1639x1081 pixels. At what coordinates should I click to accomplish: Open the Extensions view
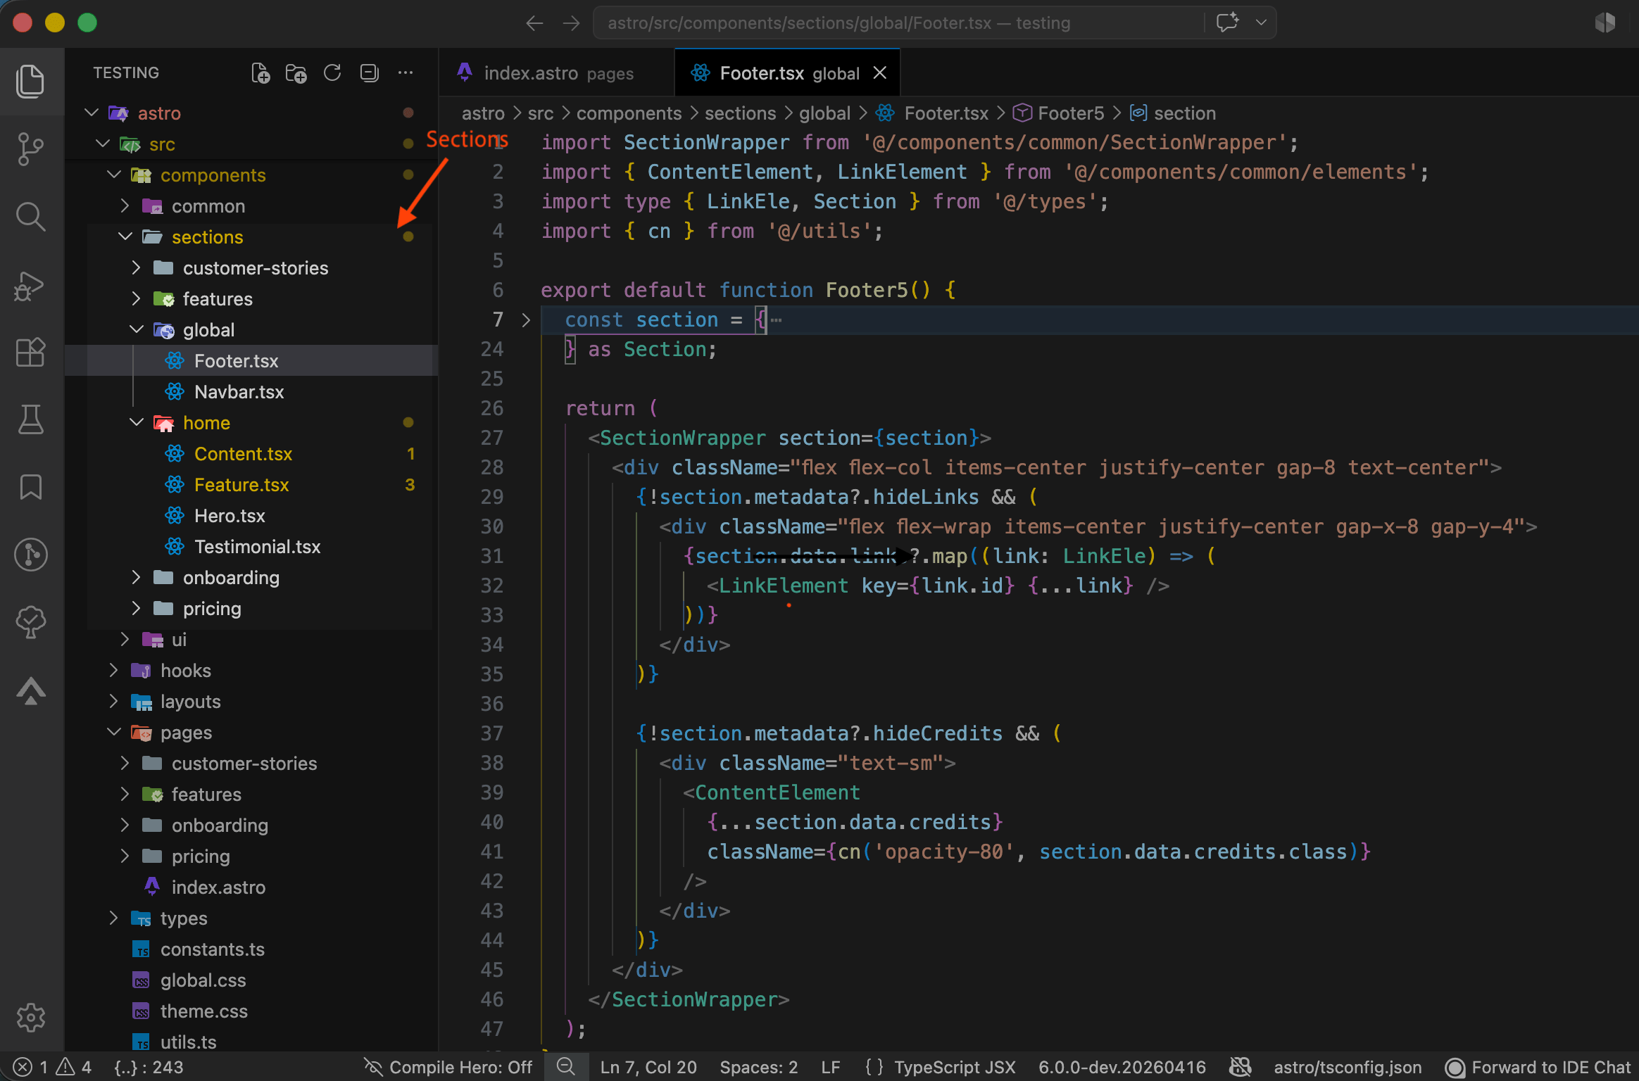pyautogui.click(x=30, y=352)
